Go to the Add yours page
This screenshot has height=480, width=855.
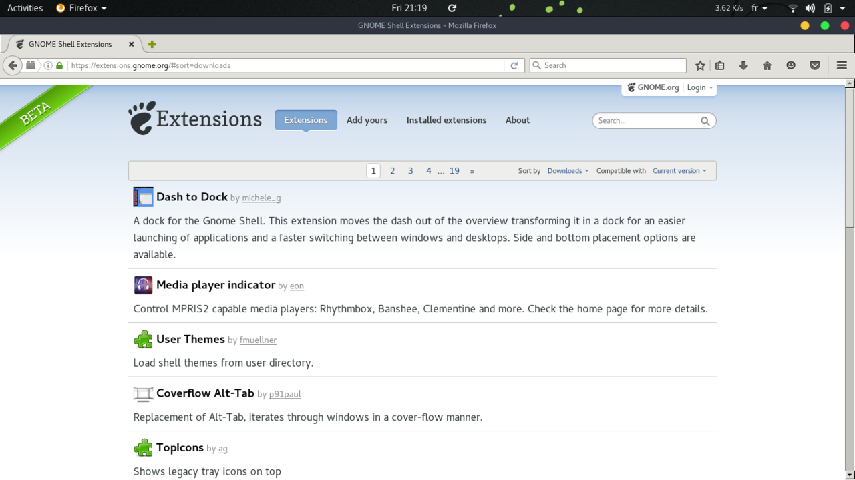pos(367,120)
